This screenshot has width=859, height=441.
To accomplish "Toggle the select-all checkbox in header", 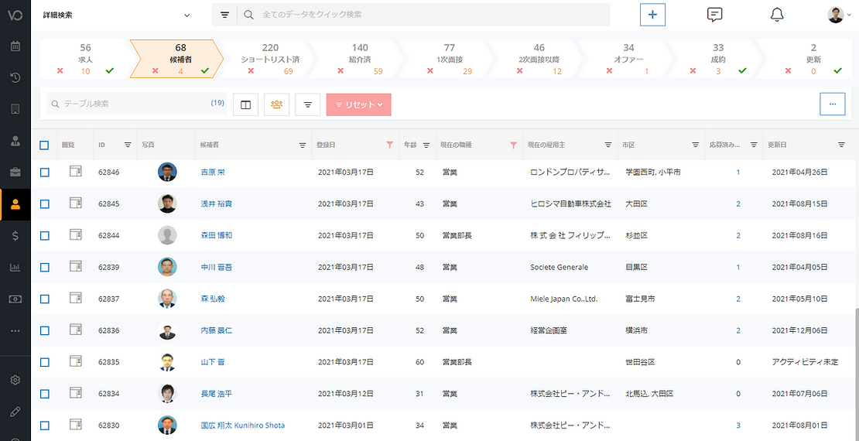I will pyautogui.click(x=45, y=145).
